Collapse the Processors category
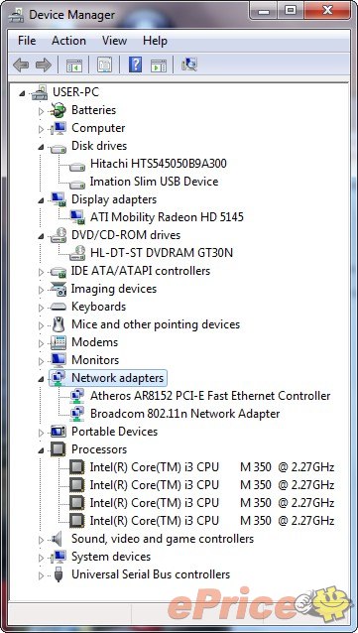The image size is (358, 633). pyautogui.click(x=41, y=450)
